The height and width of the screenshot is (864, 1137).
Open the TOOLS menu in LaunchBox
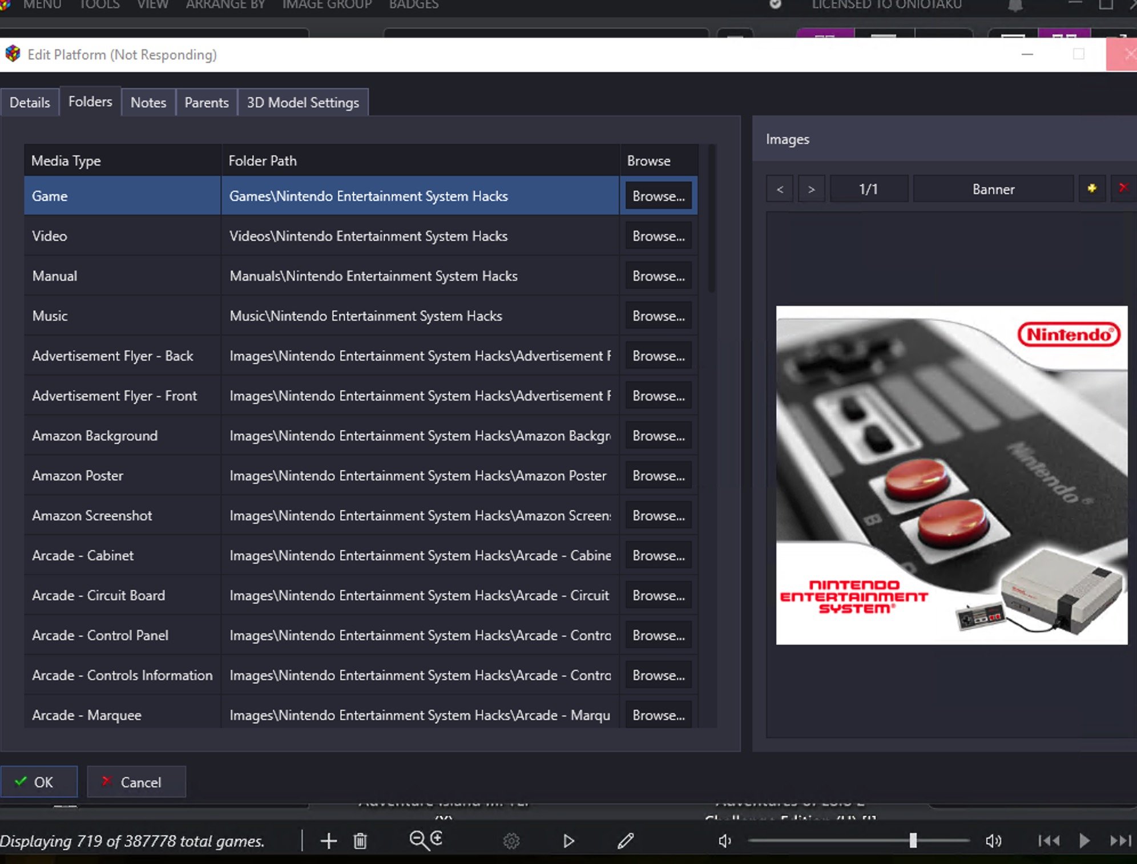tap(99, 5)
